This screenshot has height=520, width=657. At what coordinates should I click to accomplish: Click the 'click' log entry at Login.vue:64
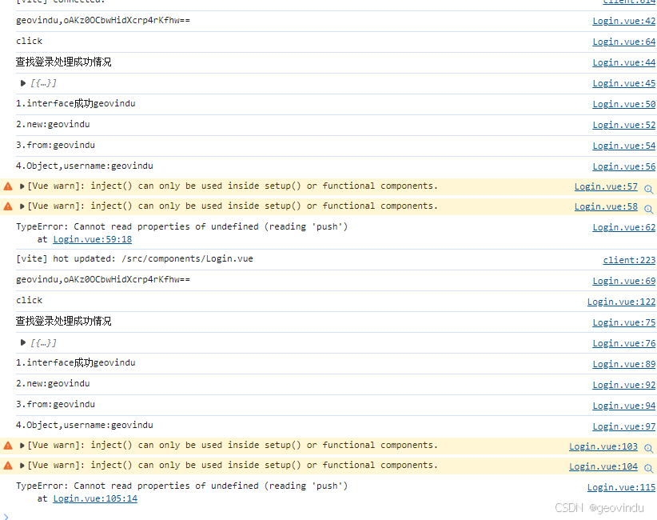(29, 41)
